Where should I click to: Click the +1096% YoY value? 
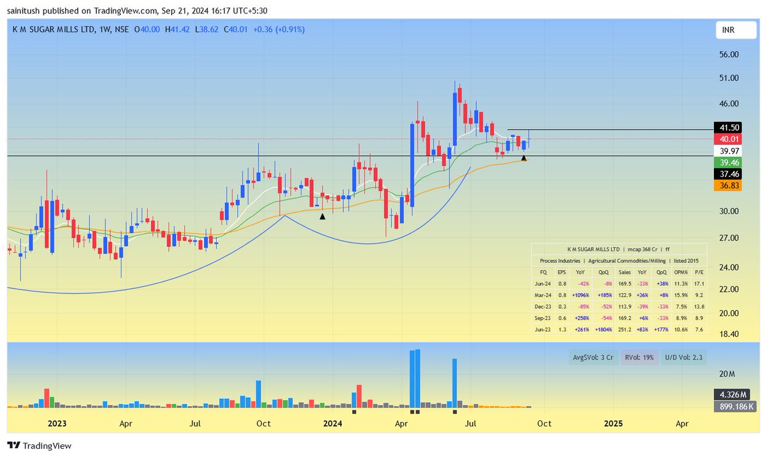(x=580, y=295)
